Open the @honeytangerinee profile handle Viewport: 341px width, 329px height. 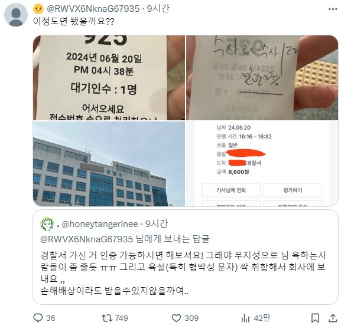click(100, 224)
